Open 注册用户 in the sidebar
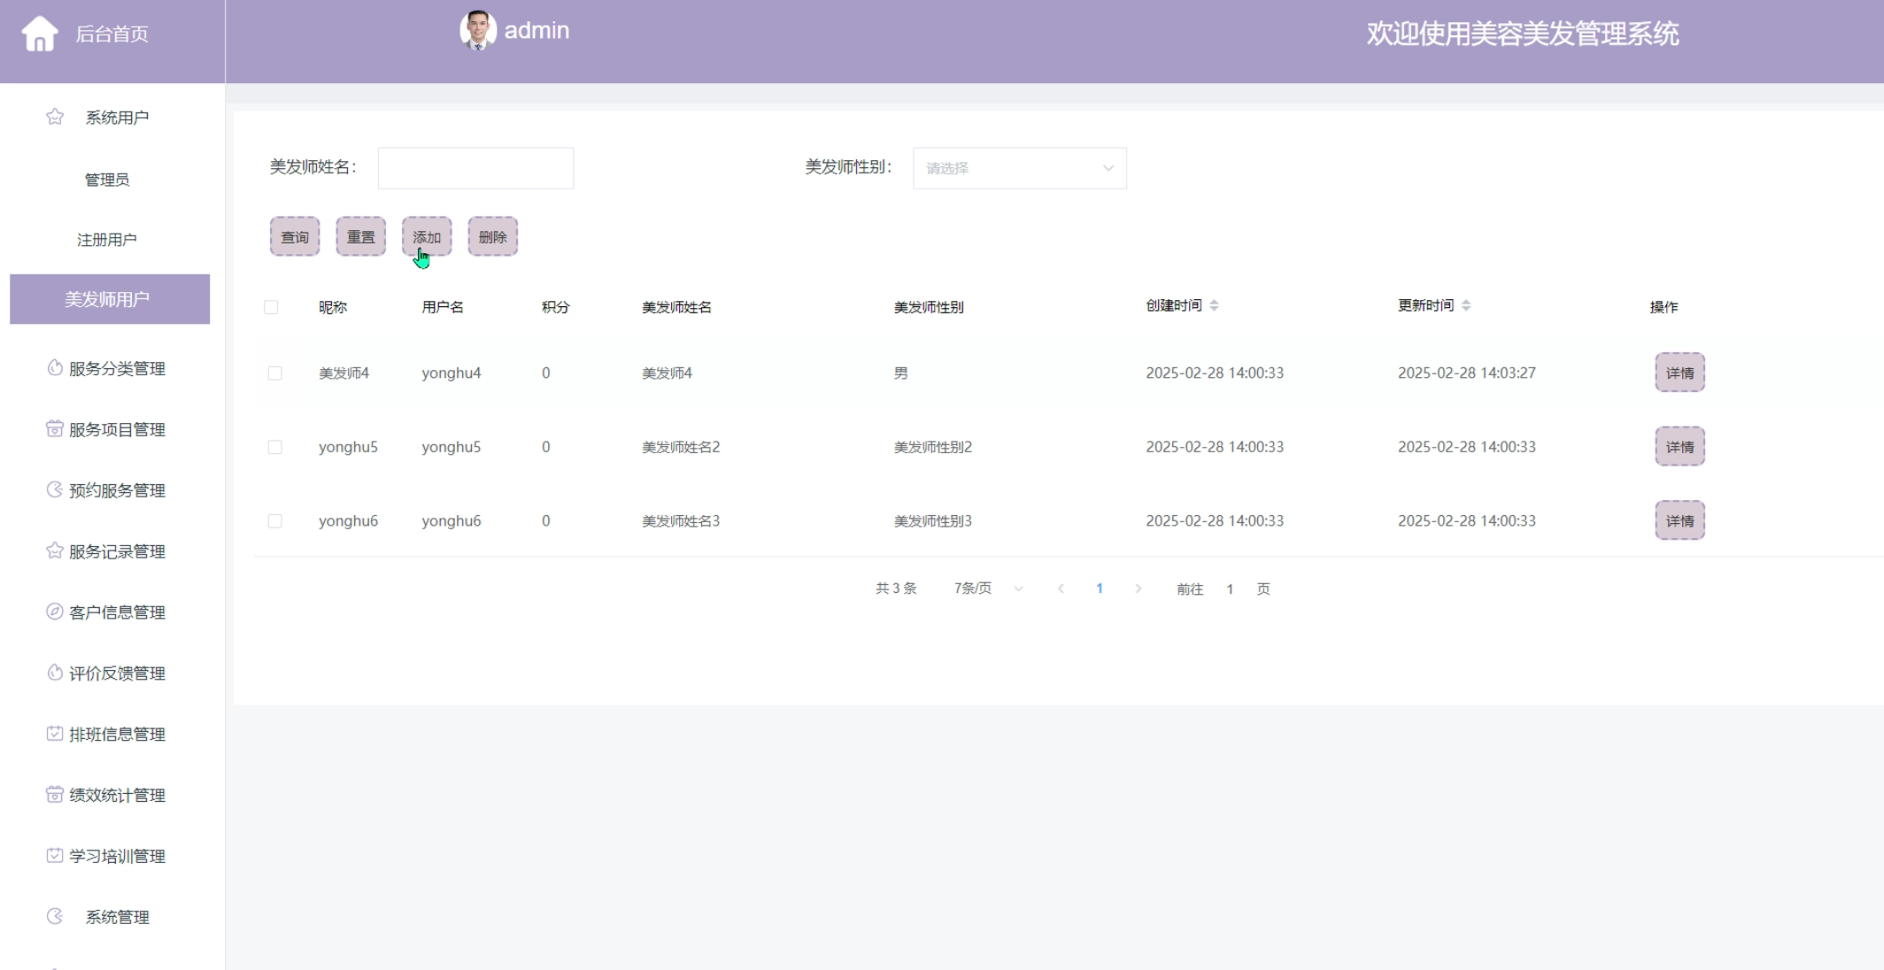The height and width of the screenshot is (970, 1884). coord(107,240)
